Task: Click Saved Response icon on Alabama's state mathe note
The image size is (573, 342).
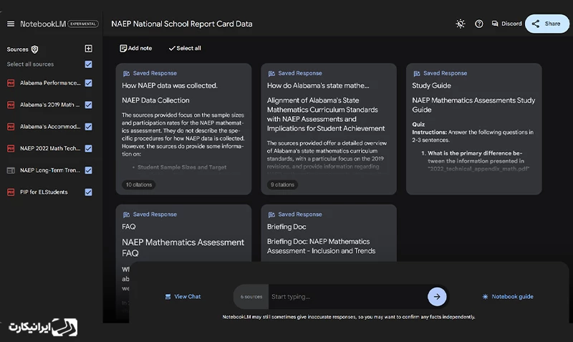Action: tap(271, 74)
